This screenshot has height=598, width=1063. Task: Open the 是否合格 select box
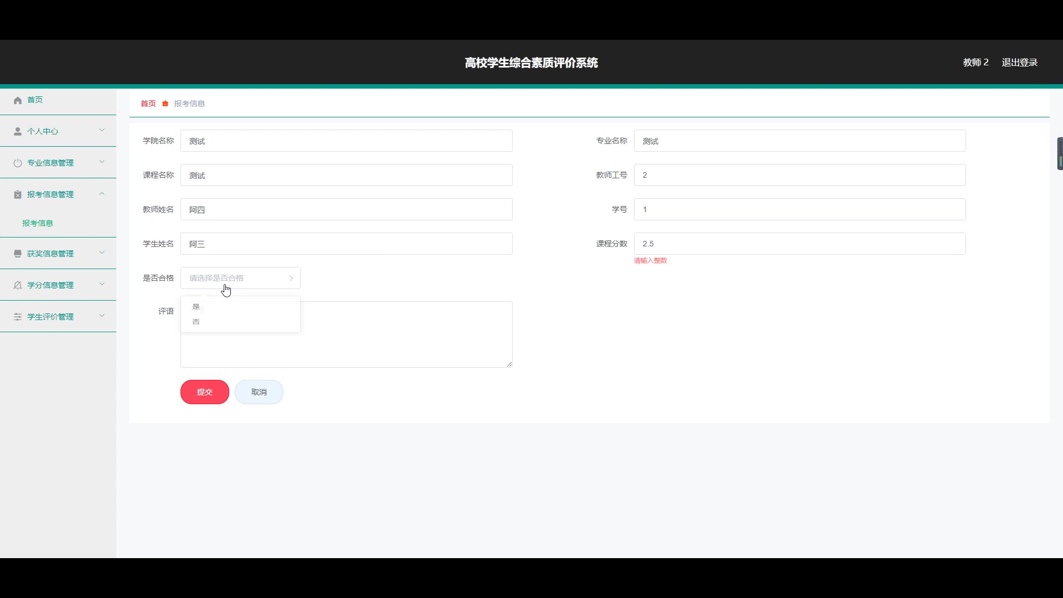240,278
